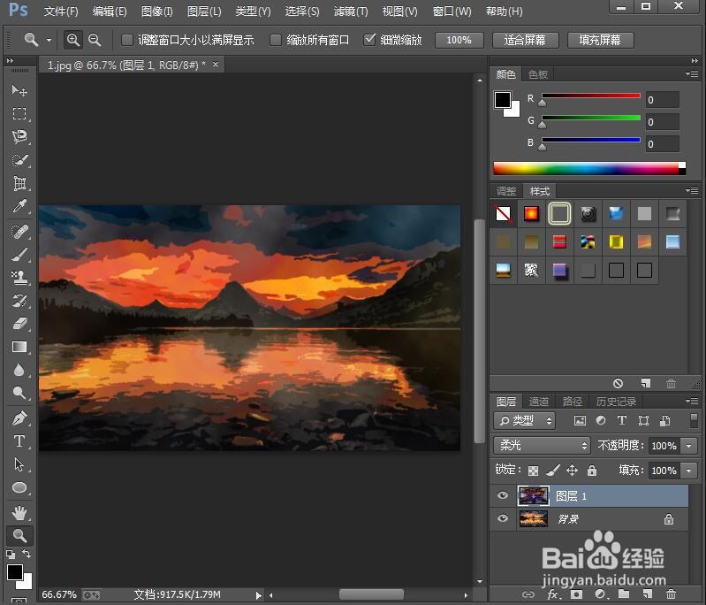Switch to the 色板 tab
706x605 pixels.
click(538, 74)
